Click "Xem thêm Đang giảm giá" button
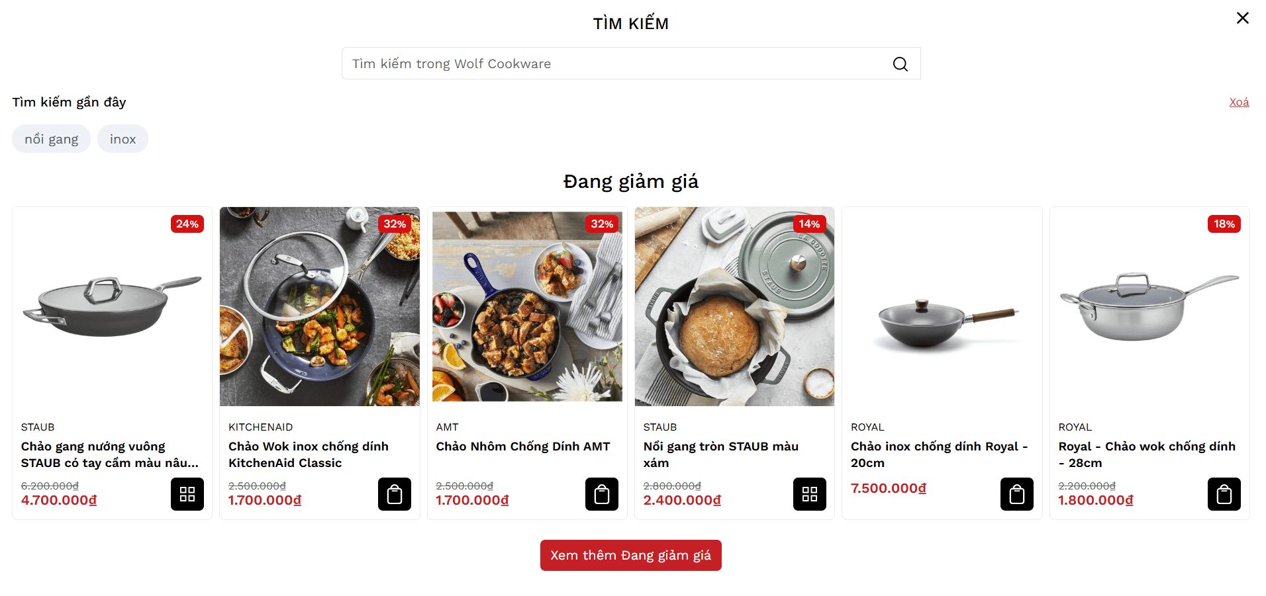 (x=630, y=556)
